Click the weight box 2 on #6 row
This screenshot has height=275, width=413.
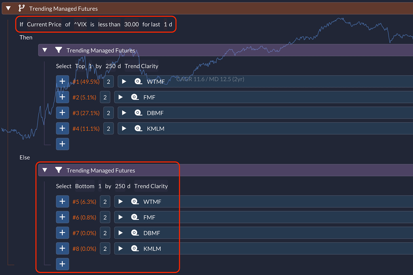[x=105, y=218]
